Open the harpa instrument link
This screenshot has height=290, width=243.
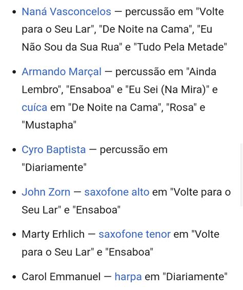[128, 277]
